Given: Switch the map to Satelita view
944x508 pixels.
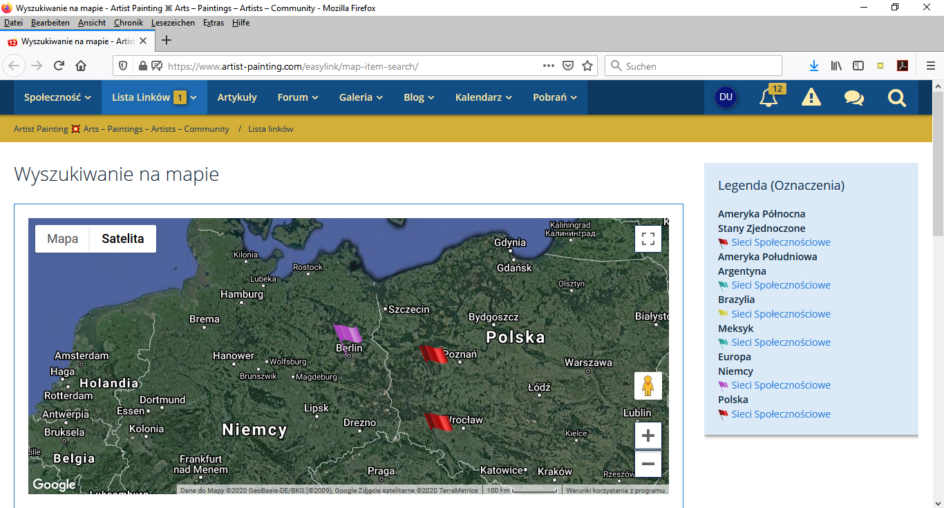Looking at the screenshot, I should [x=123, y=239].
